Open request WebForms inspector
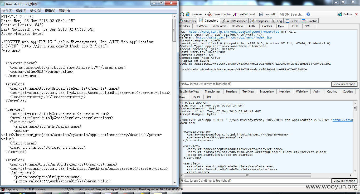This screenshot has width=360, height=194. [220, 26]
